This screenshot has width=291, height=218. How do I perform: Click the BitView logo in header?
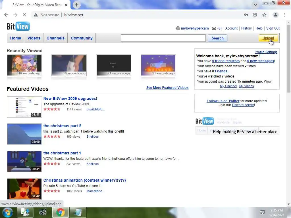coord(18,26)
